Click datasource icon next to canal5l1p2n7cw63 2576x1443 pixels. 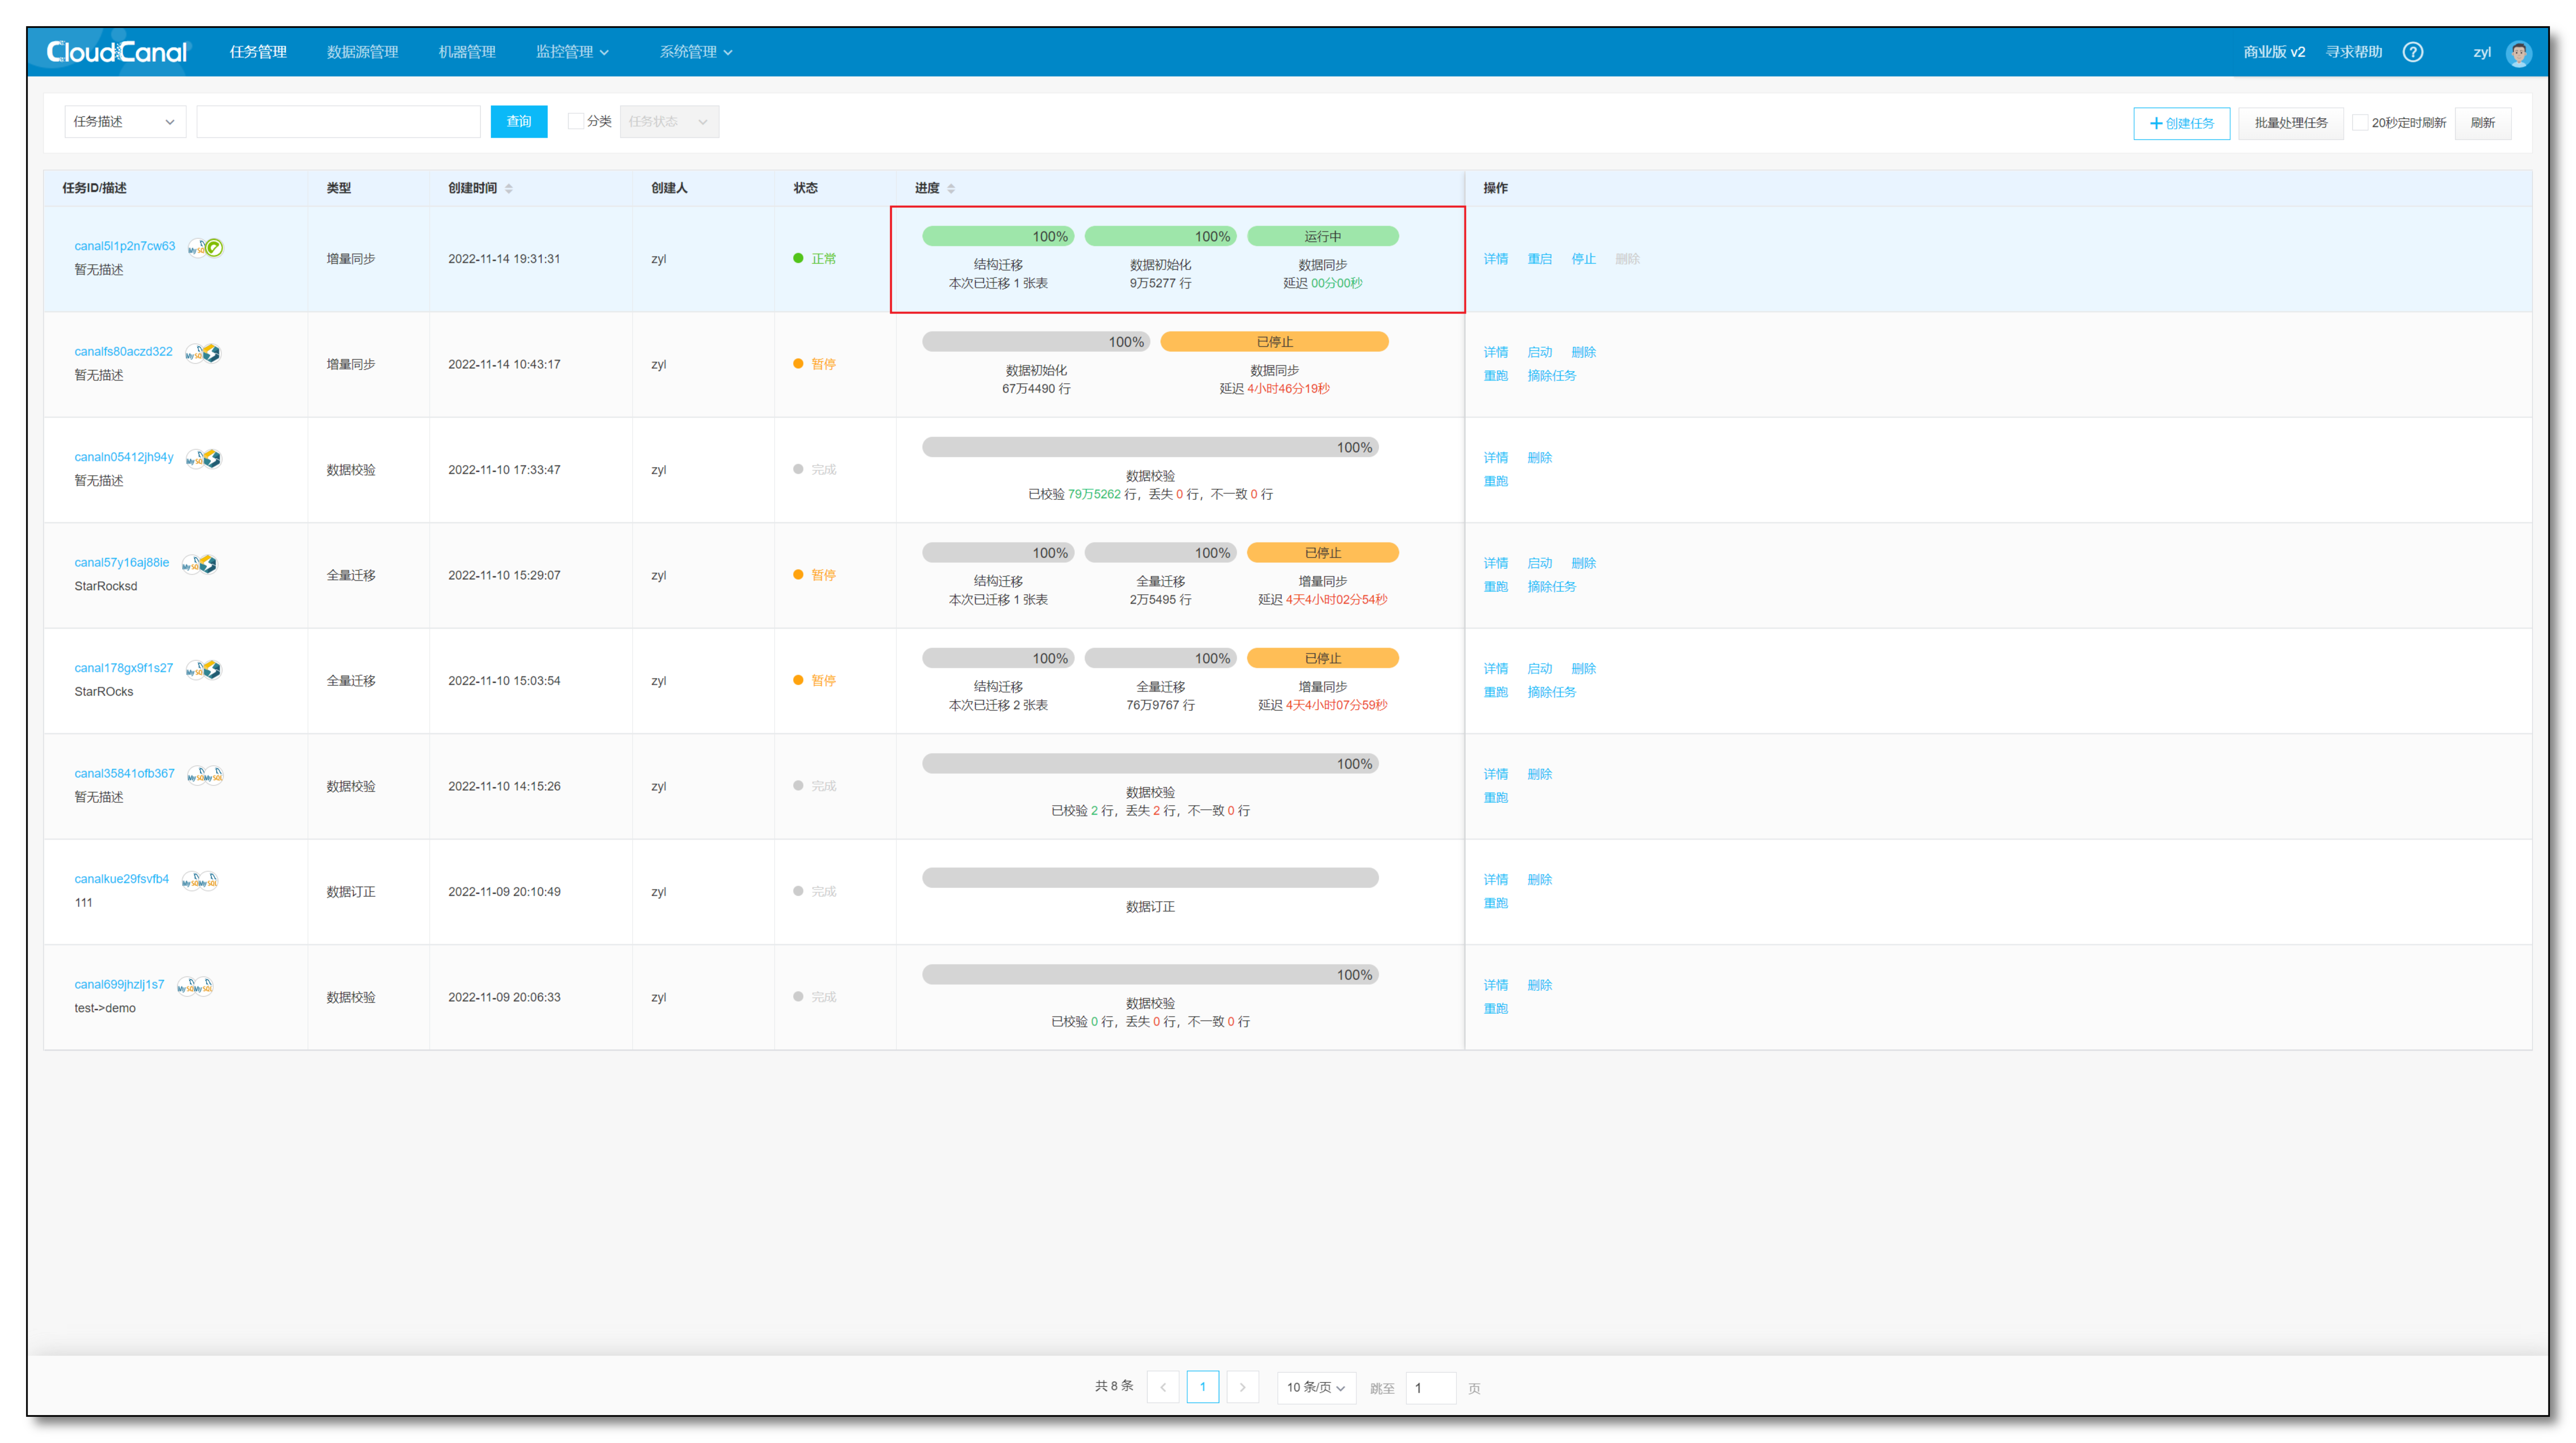tap(206, 247)
